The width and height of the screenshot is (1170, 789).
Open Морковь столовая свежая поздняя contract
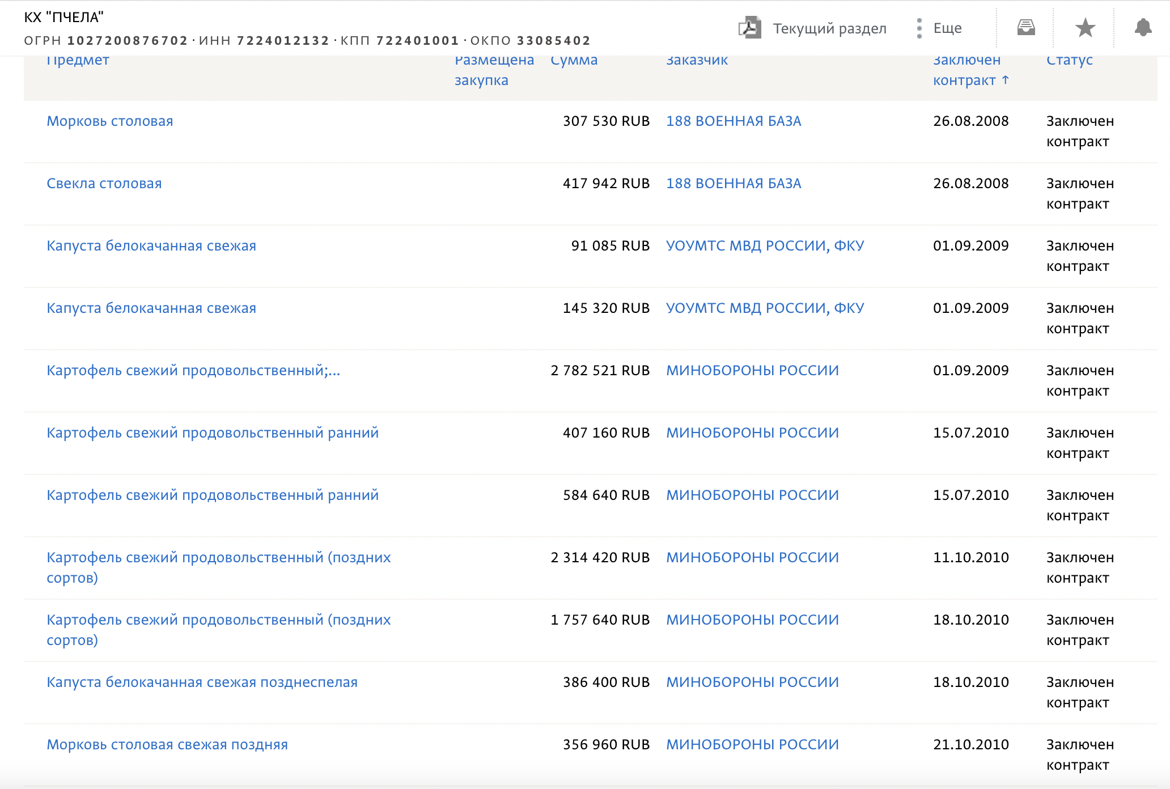pyautogui.click(x=167, y=745)
